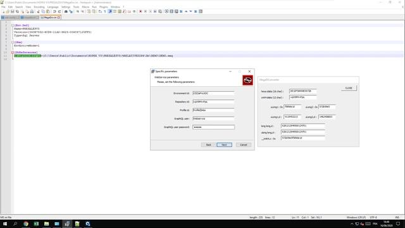This screenshot has height=228, width=405.
Task: Click the Back button in Specific parameters dialog
Action: [x=208, y=145]
